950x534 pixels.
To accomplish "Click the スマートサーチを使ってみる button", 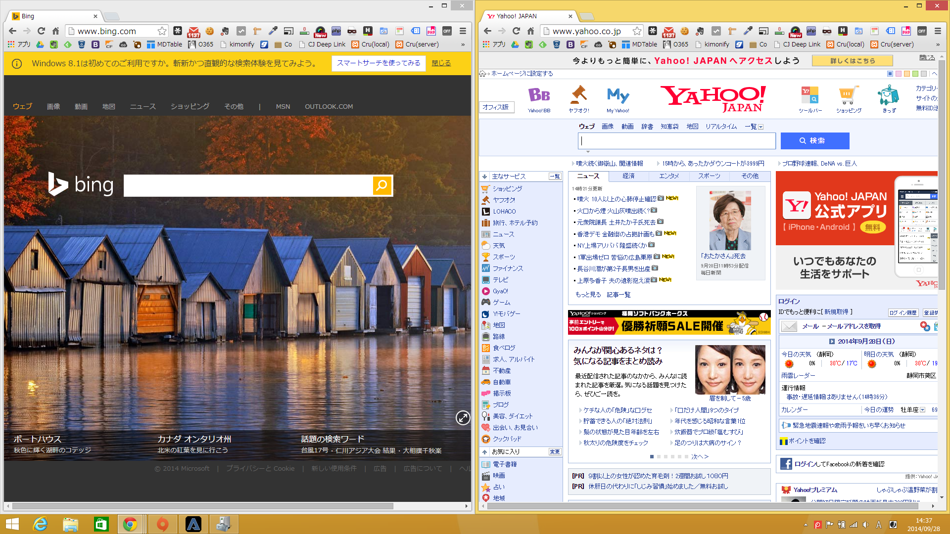I will (379, 63).
